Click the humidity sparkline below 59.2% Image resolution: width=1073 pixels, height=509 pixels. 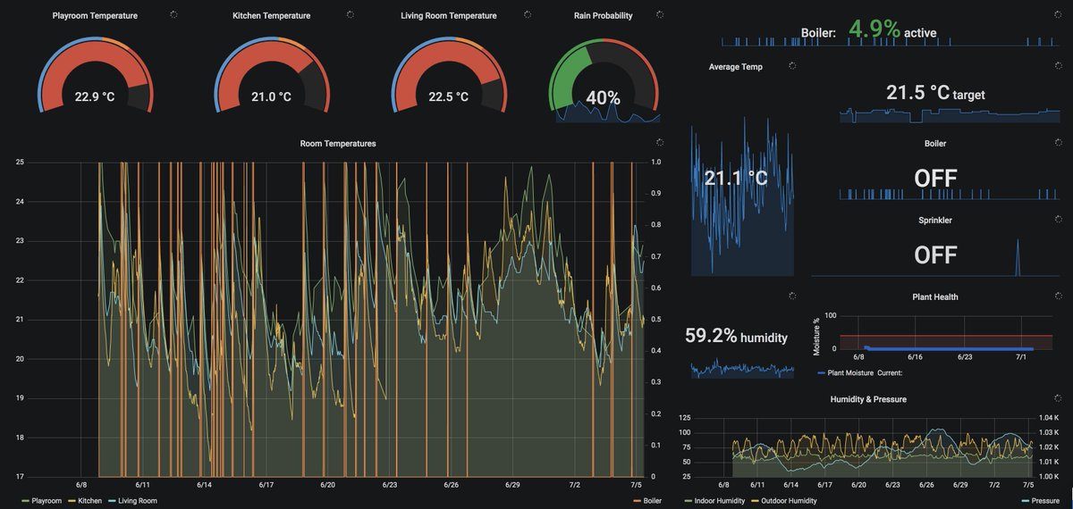(x=741, y=369)
